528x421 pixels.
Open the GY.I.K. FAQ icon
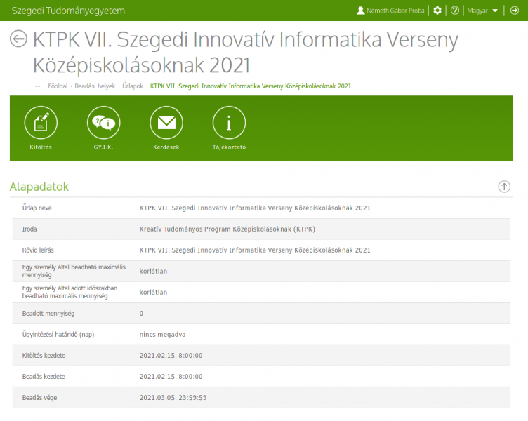pyautogui.click(x=103, y=123)
